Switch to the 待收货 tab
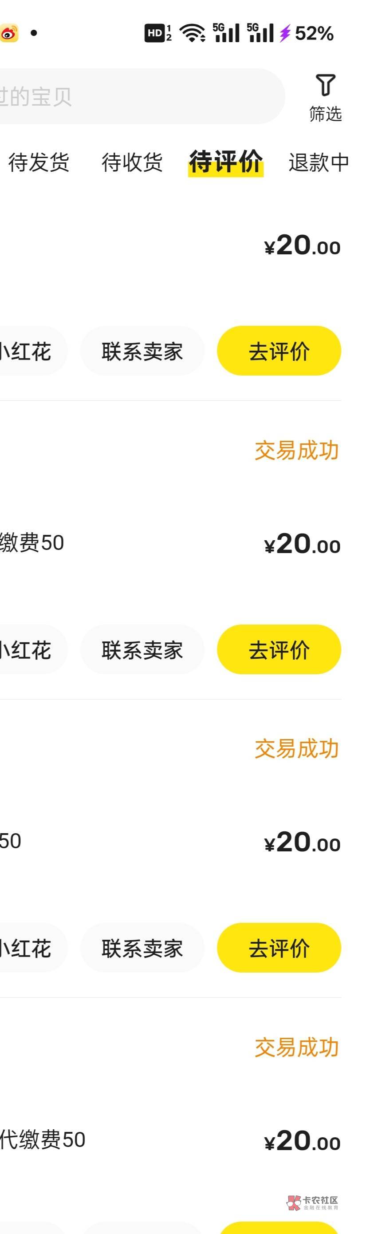Viewport: 366px width, 1234px height. 132,162
